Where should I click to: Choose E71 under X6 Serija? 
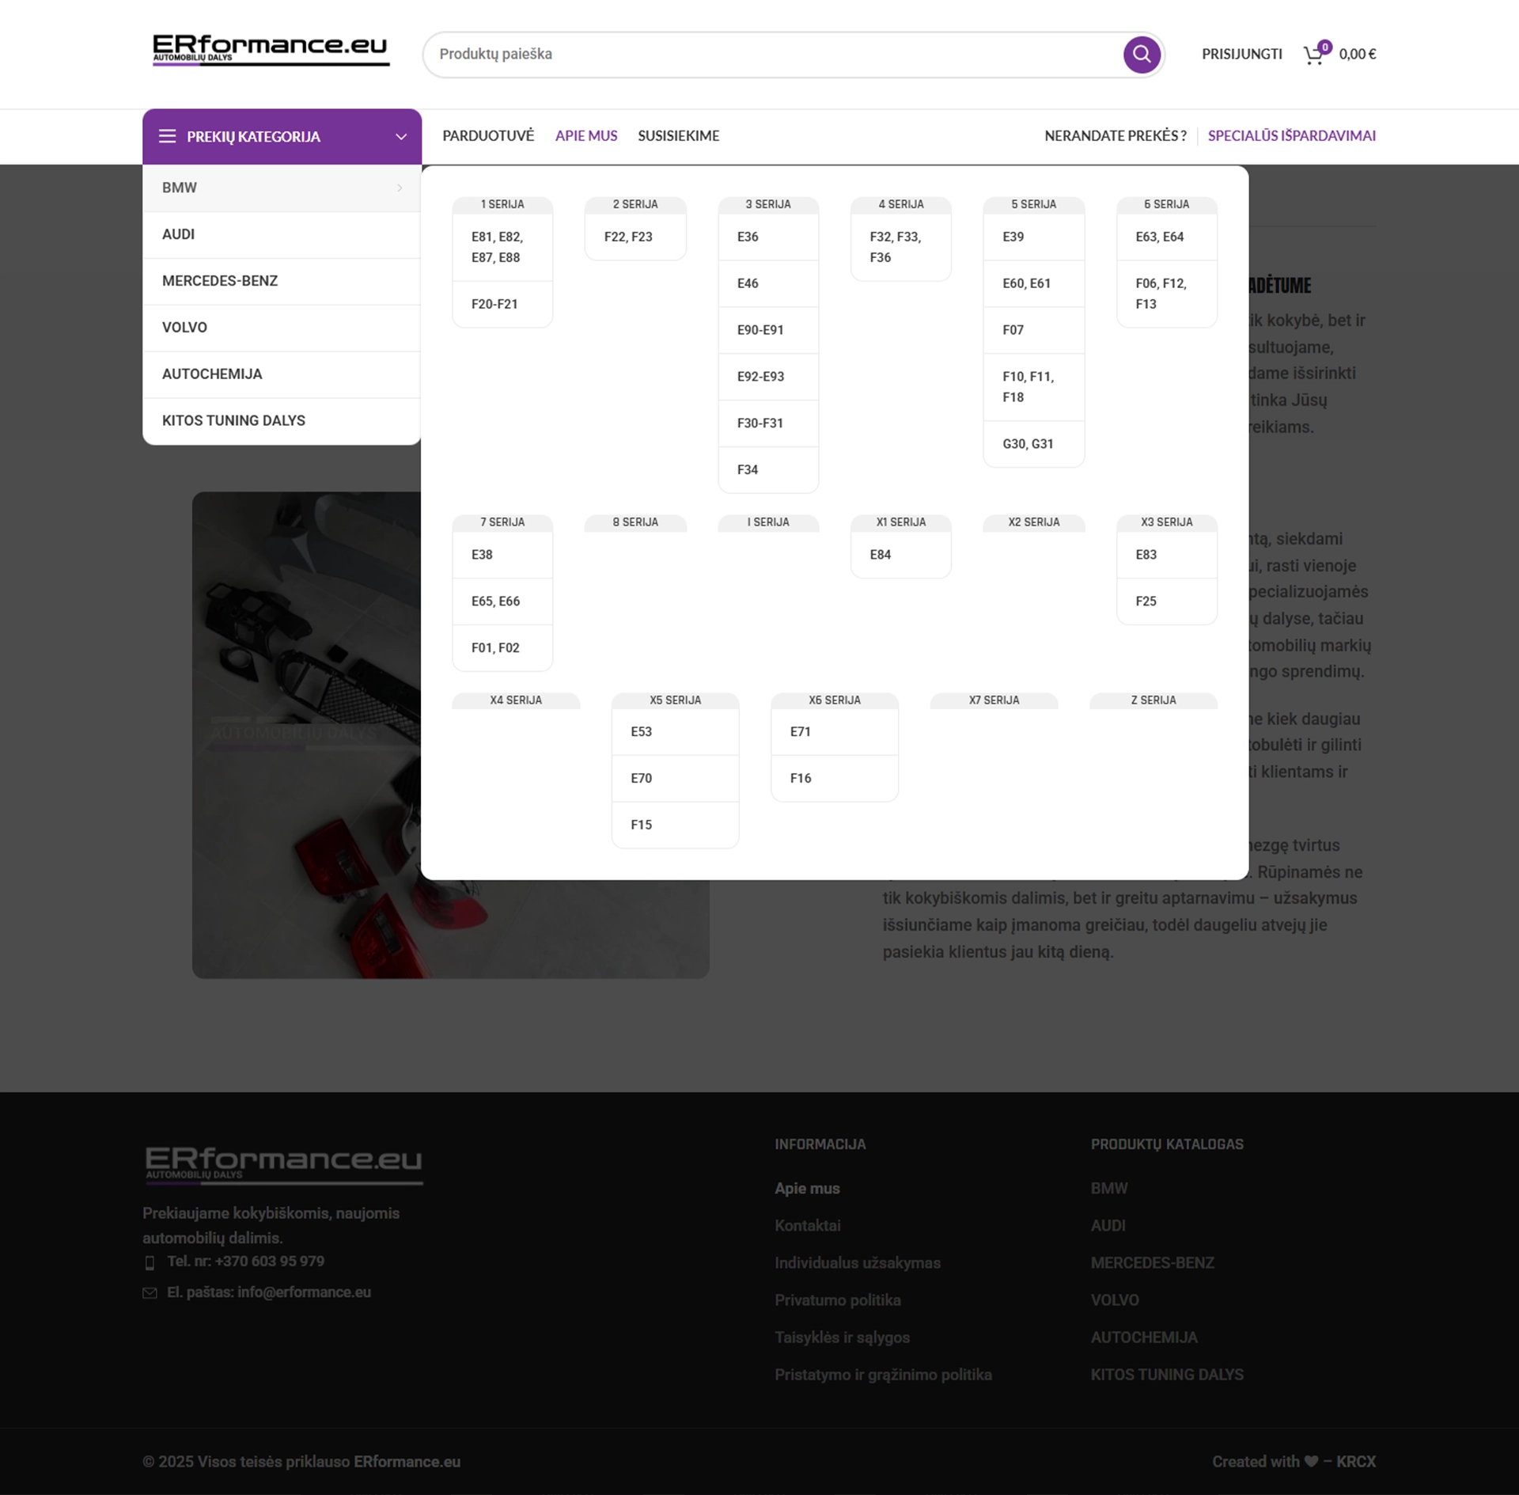tap(835, 732)
